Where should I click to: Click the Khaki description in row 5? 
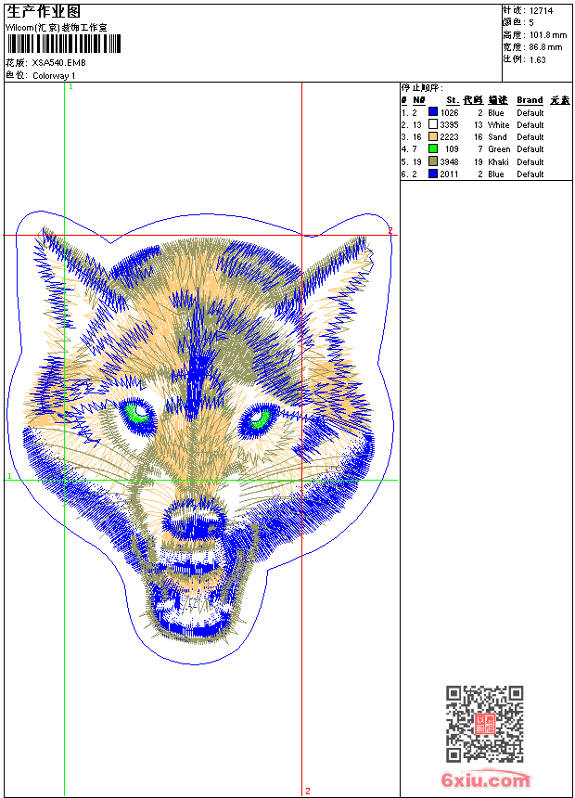(x=498, y=161)
